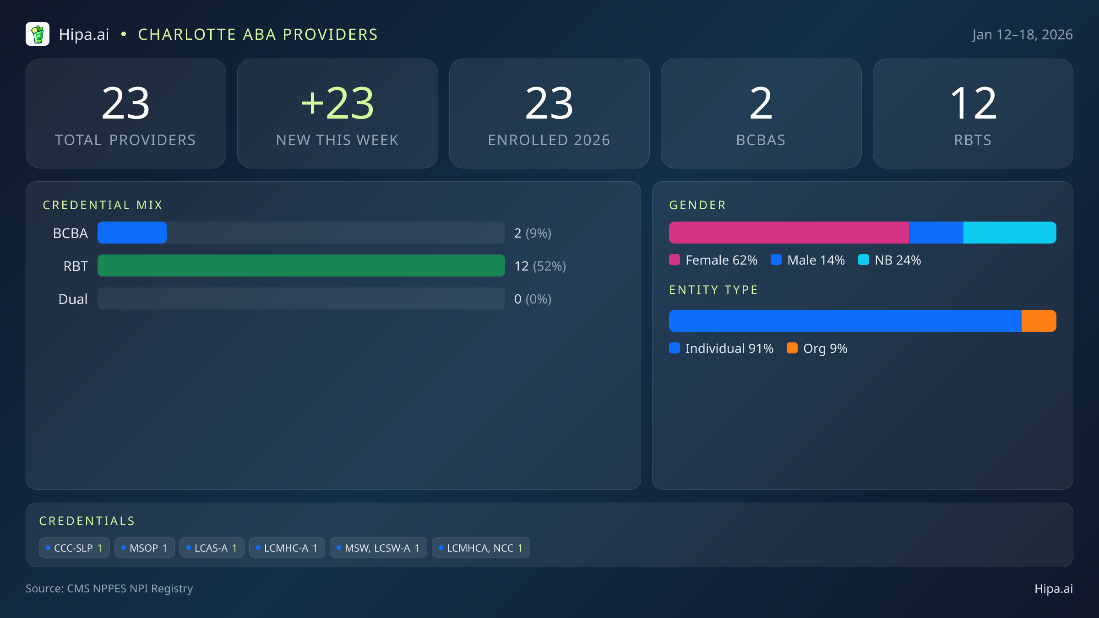
Task: Click the CMS NPPES NPI Registry source link
Action: click(x=130, y=589)
